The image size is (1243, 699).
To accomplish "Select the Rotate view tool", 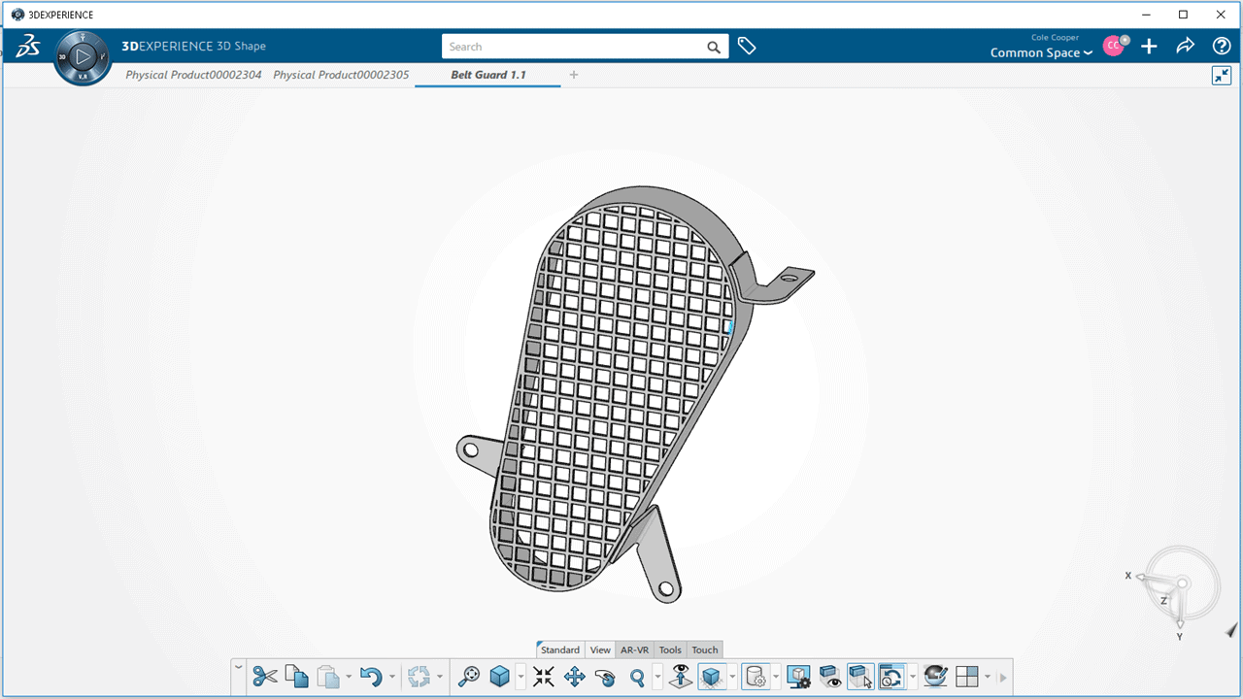I will click(x=605, y=677).
